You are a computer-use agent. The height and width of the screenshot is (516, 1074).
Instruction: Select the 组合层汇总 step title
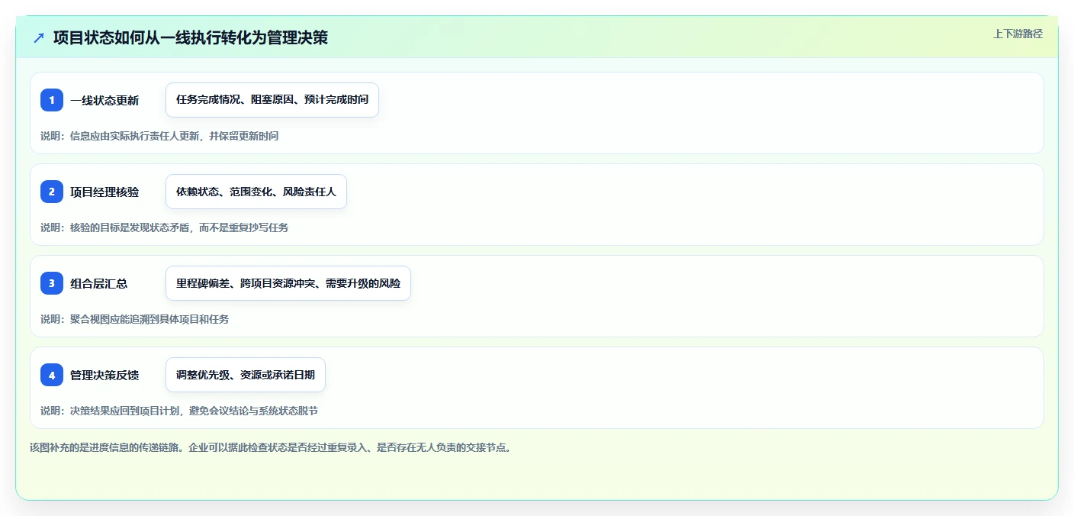[x=99, y=284]
